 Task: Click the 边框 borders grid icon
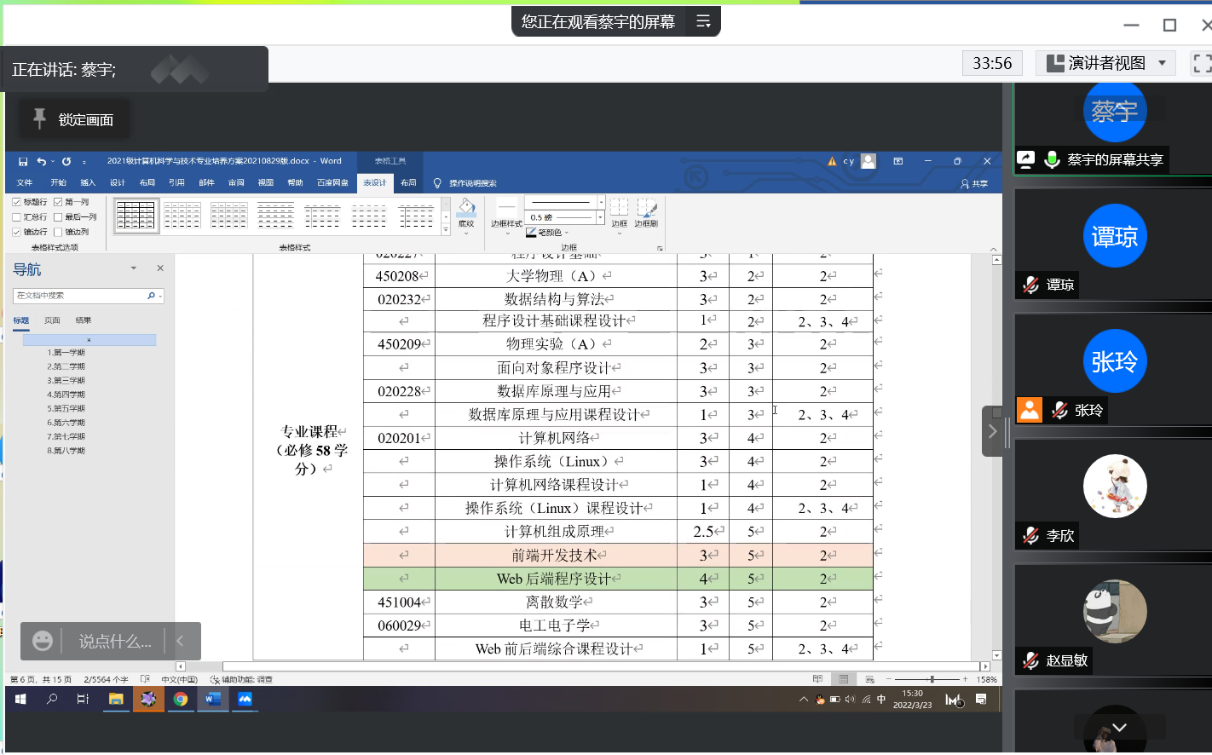point(619,210)
